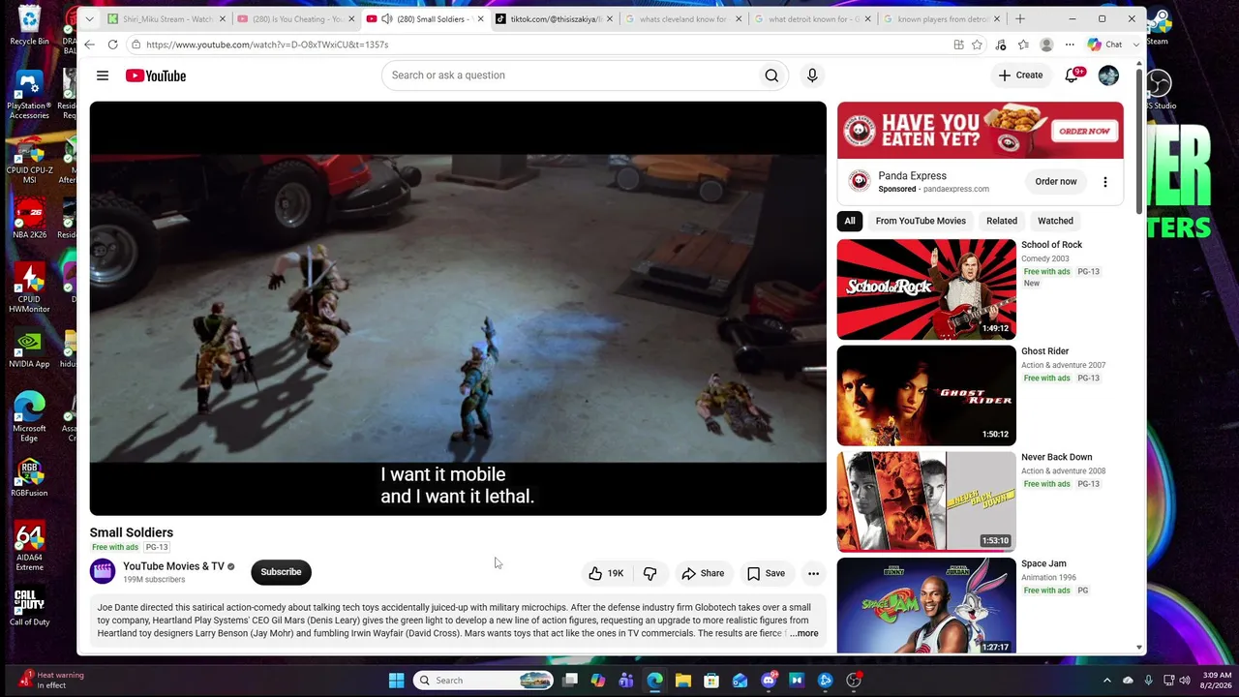Image resolution: width=1239 pixels, height=697 pixels.
Task: Start voice search with the microphone icon
Action: click(812, 76)
